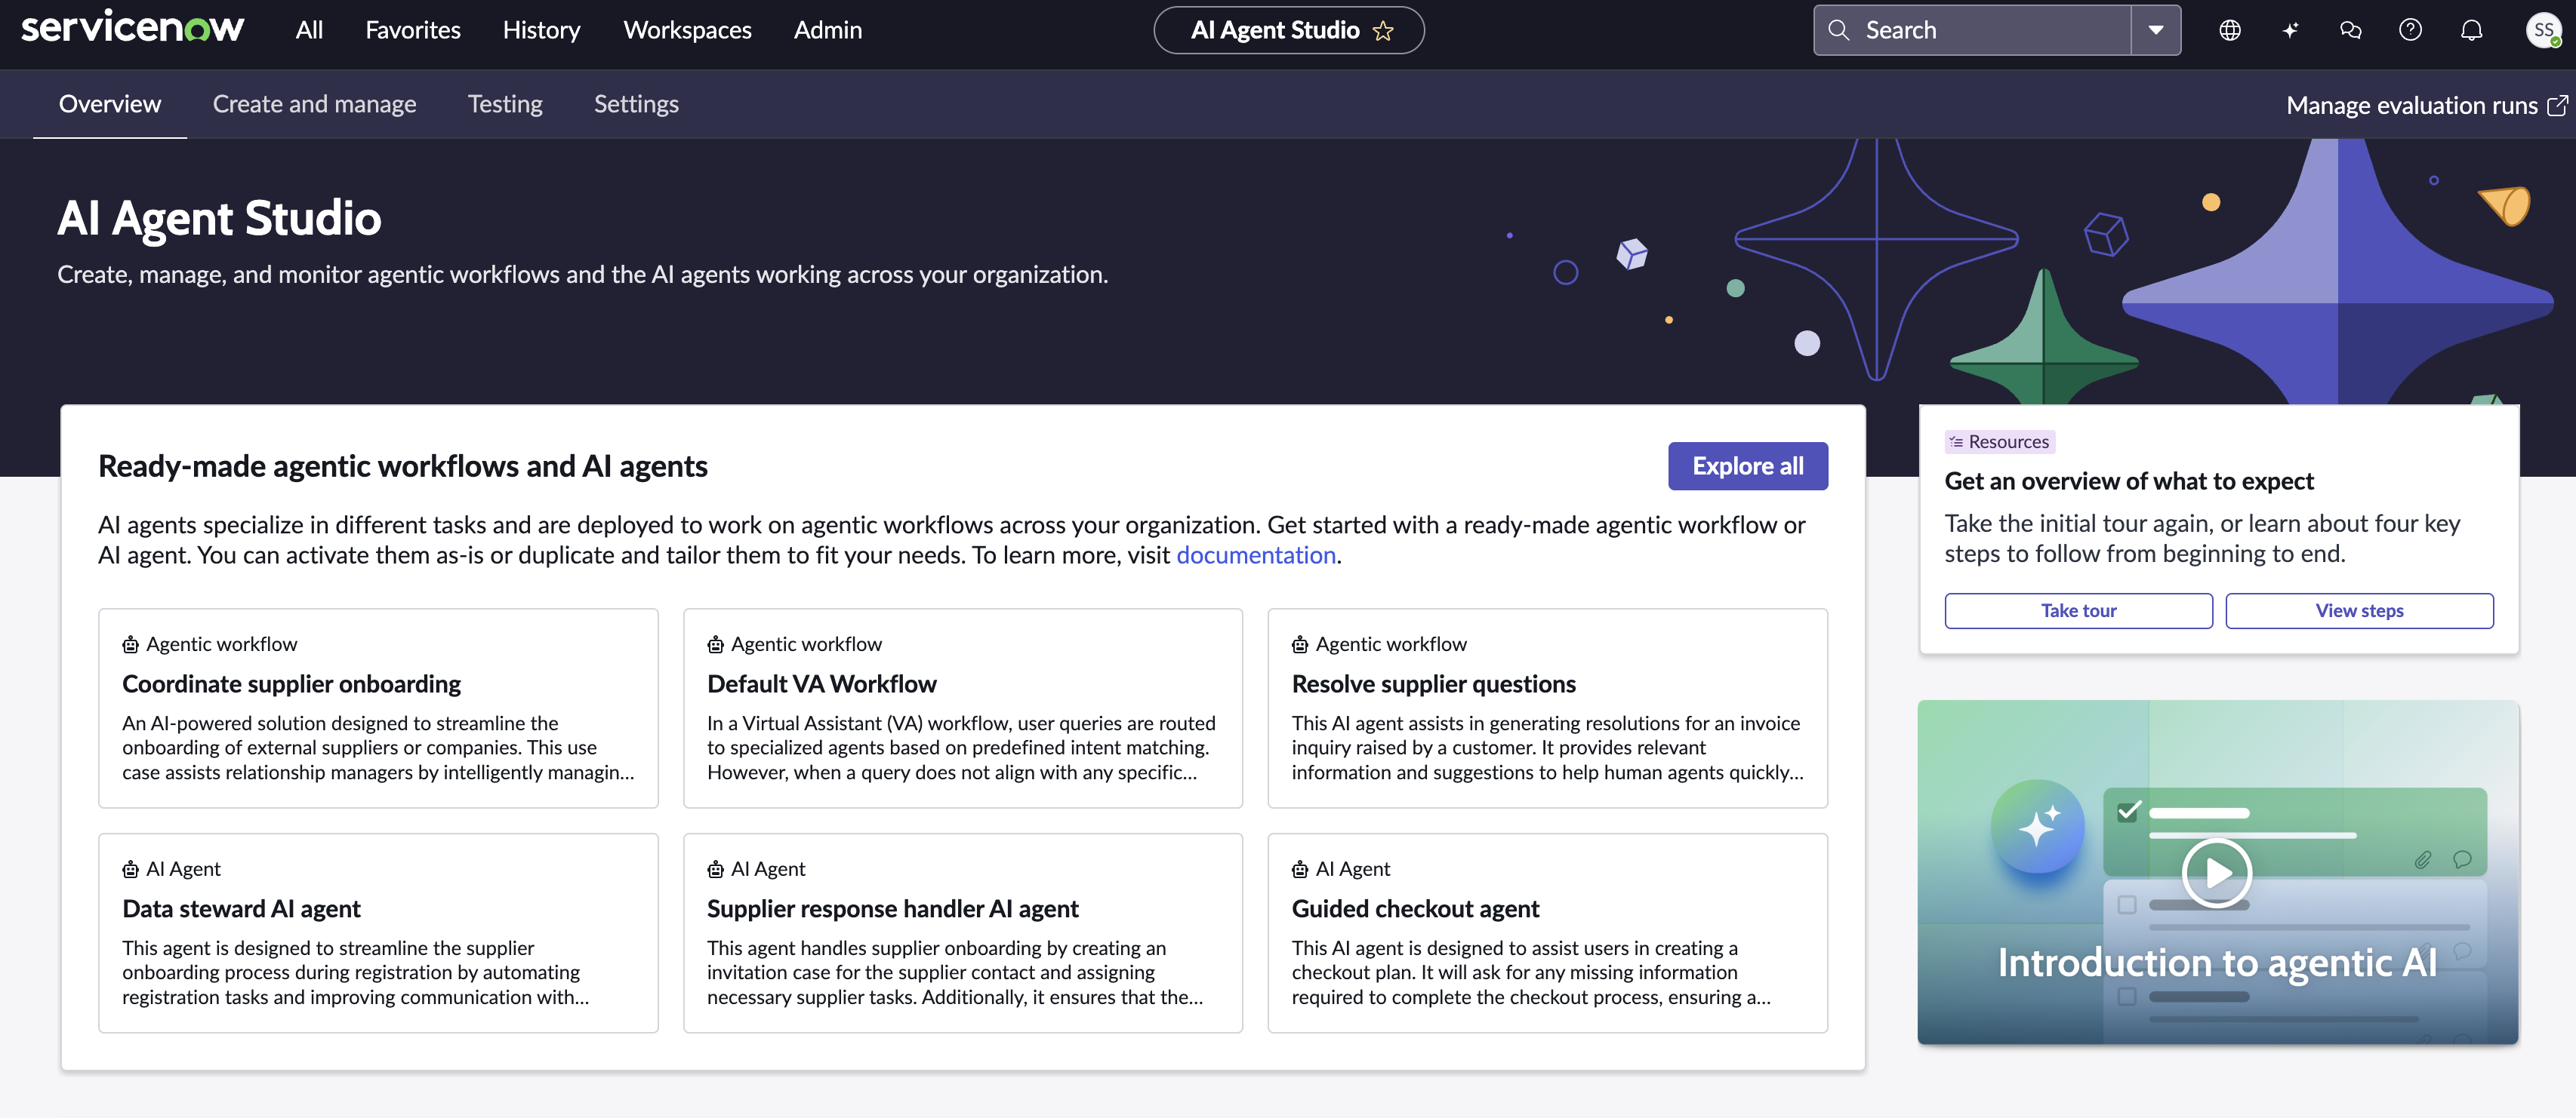Viewport: 2576px width, 1118px height.
Task: Open the Favorites menu
Action: click(413, 30)
